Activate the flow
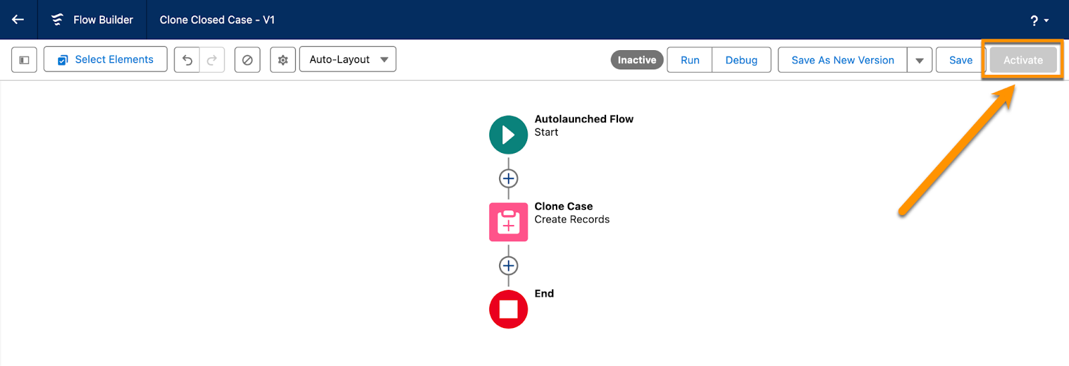1069x366 pixels. click(x=1023, y=59)
